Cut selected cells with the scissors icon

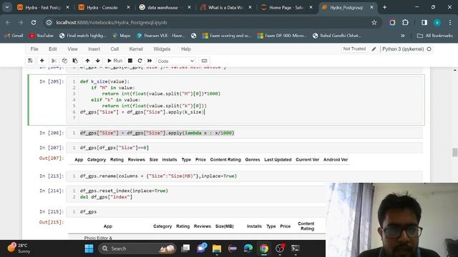pyautogui.click(x=54, y=61)
